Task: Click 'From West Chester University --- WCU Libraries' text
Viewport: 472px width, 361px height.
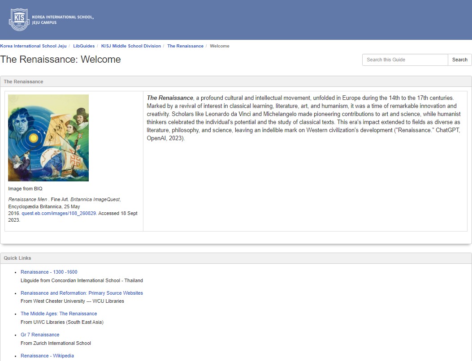Action: click(72, 301)
